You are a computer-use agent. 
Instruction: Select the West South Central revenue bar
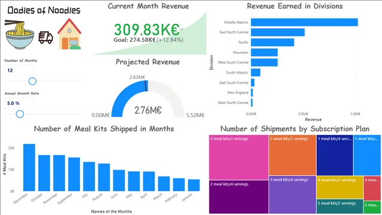tap(264, 62)
